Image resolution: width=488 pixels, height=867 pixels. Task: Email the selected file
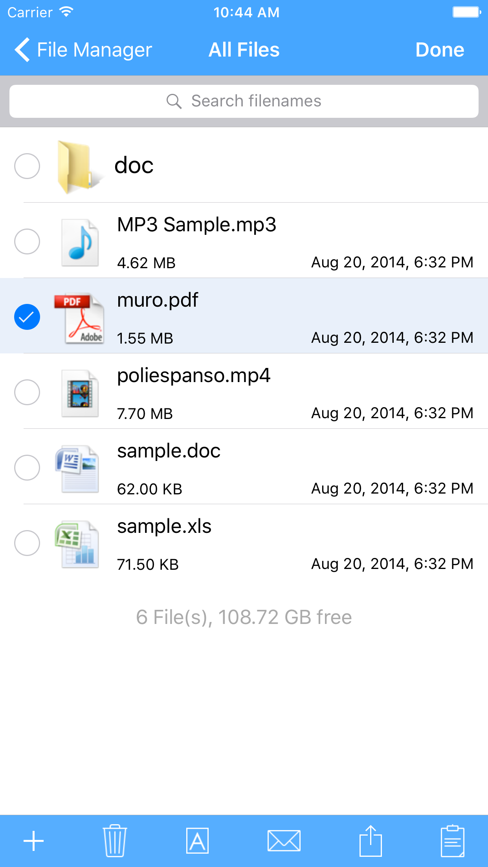click(x=284, y=840)
